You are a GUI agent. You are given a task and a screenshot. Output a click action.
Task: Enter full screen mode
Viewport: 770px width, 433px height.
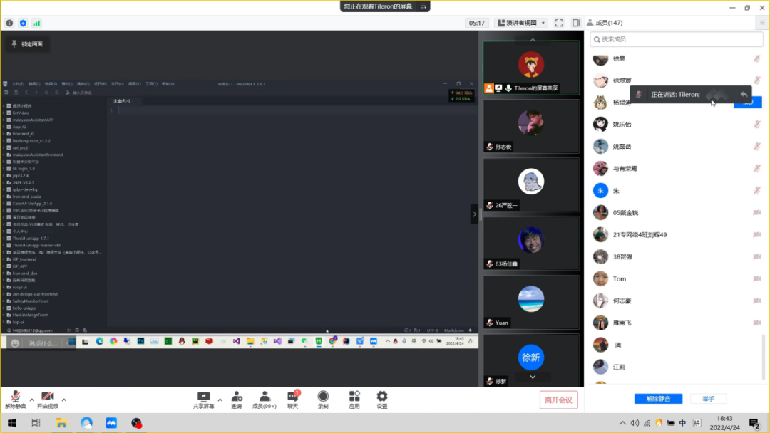click(x=559, y=23)
